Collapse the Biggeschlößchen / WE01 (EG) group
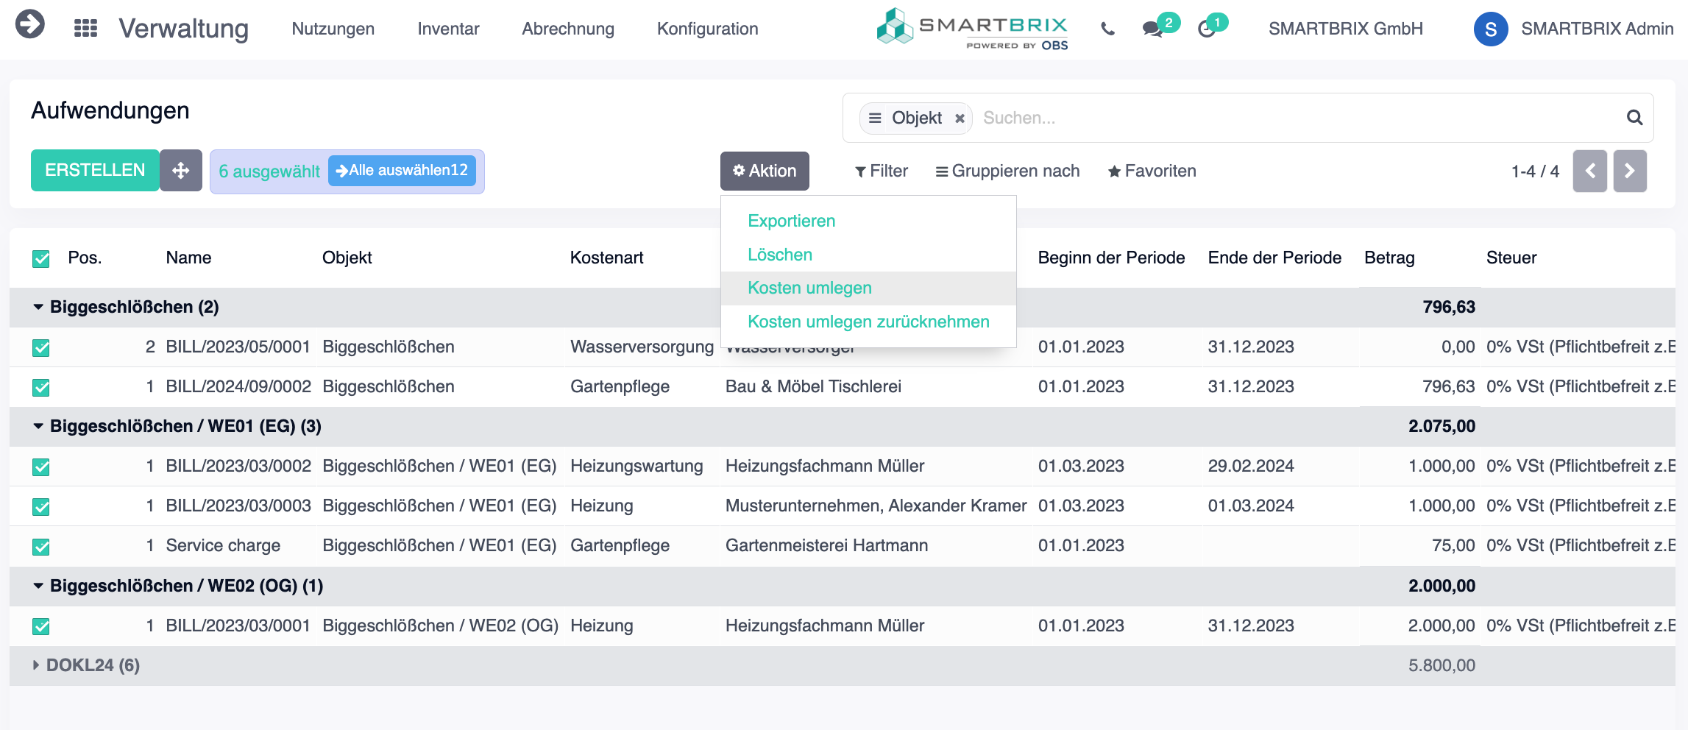1688x730 pixels. [x=38, y=426]
